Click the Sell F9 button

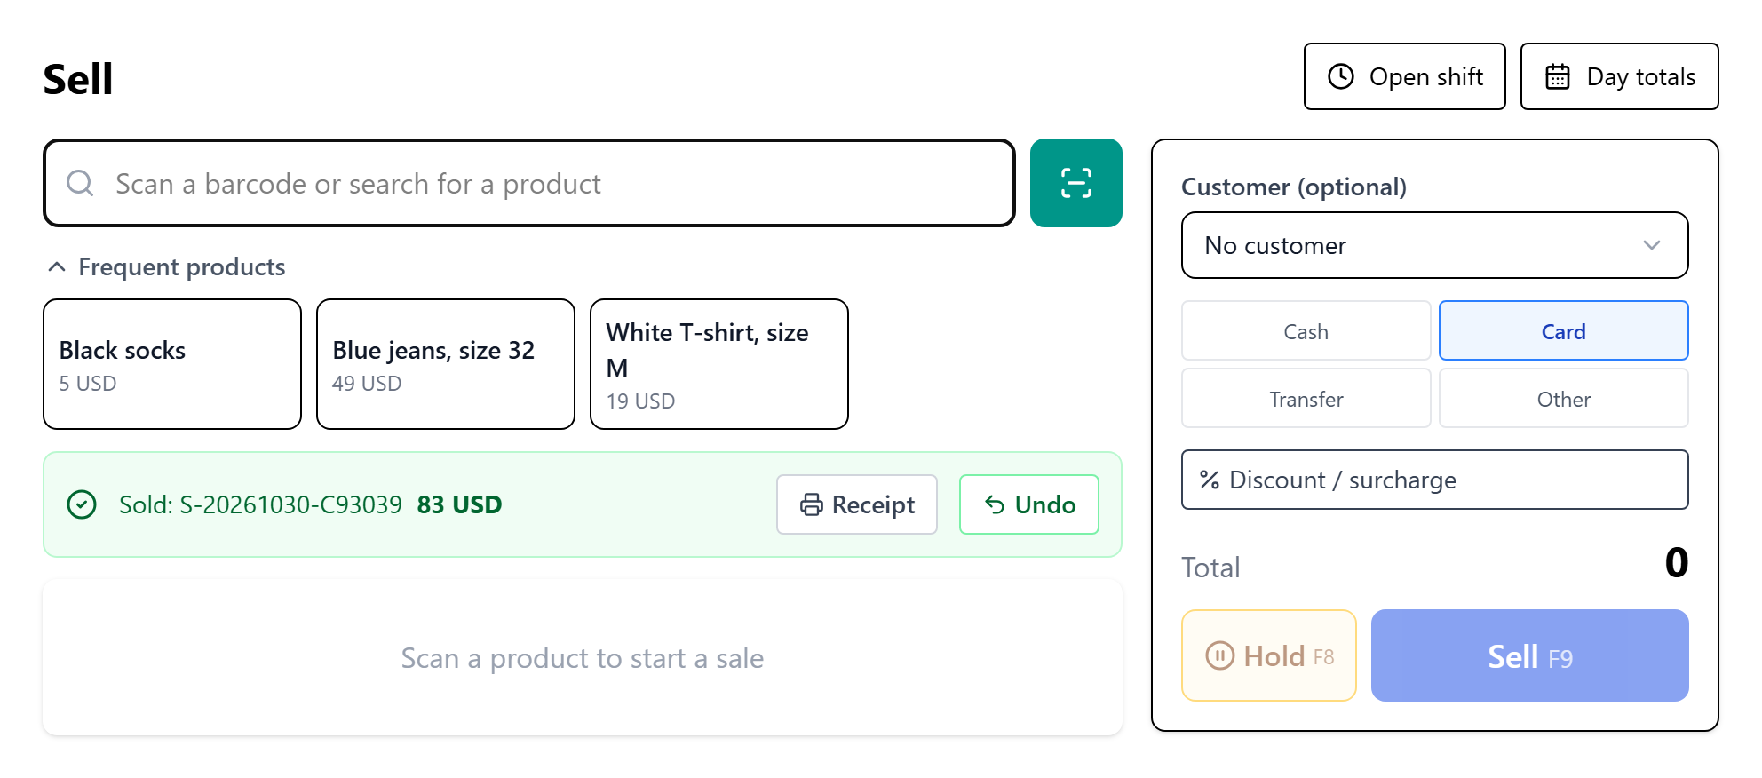1529,655
